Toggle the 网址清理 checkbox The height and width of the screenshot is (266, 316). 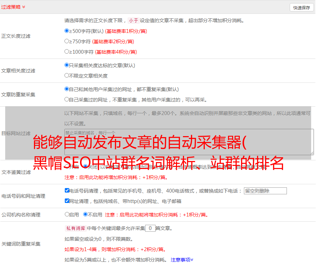point(67,201)
